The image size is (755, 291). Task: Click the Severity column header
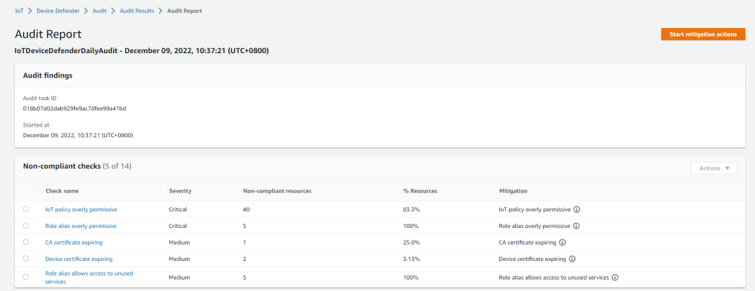coord(180,190)
